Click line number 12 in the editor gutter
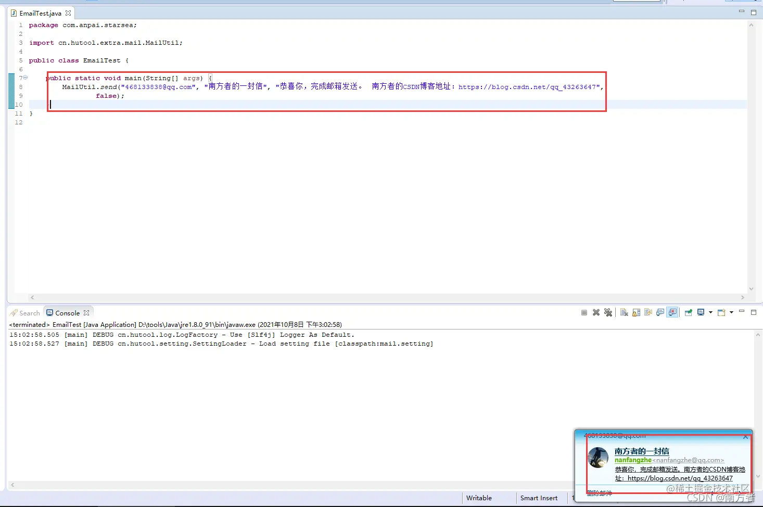The image size is (763, 507). click(x=19, y=122)
